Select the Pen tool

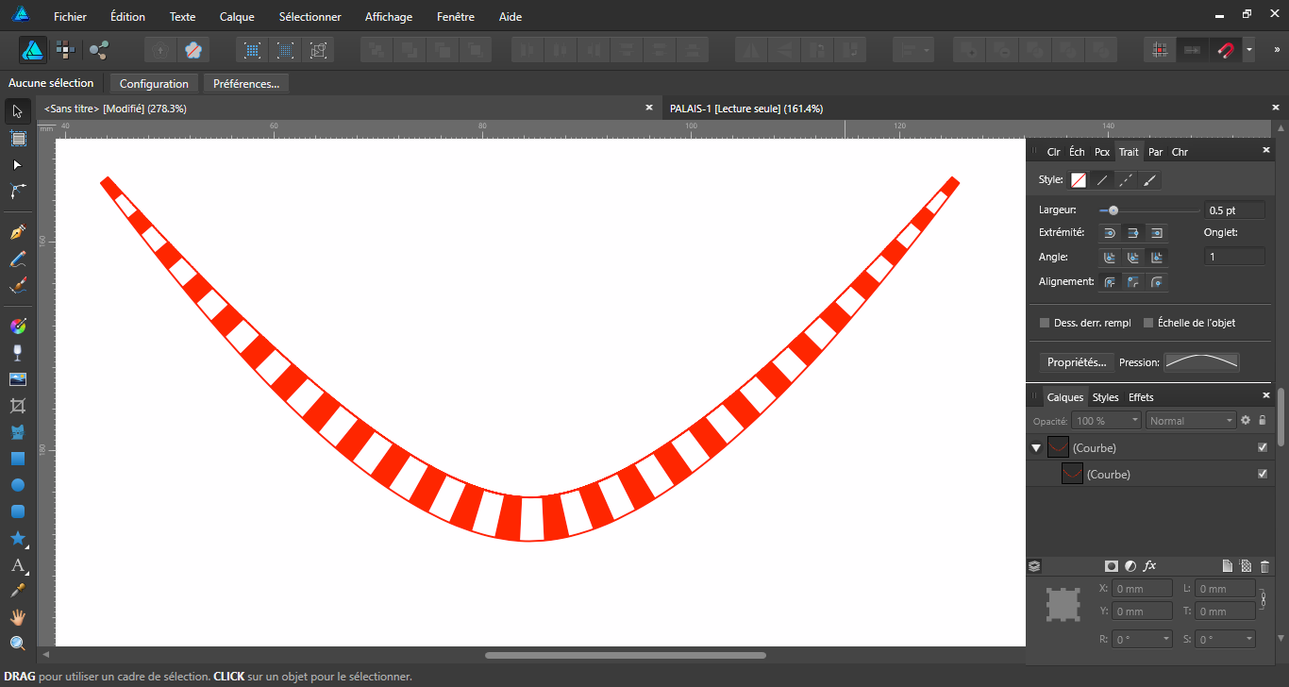click(x=17, y=232)
